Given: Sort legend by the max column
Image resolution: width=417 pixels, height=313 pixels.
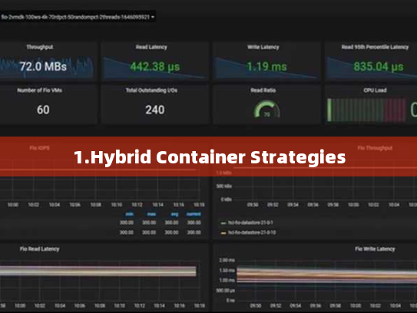Looking at the screenshot, I should point(151,214).
